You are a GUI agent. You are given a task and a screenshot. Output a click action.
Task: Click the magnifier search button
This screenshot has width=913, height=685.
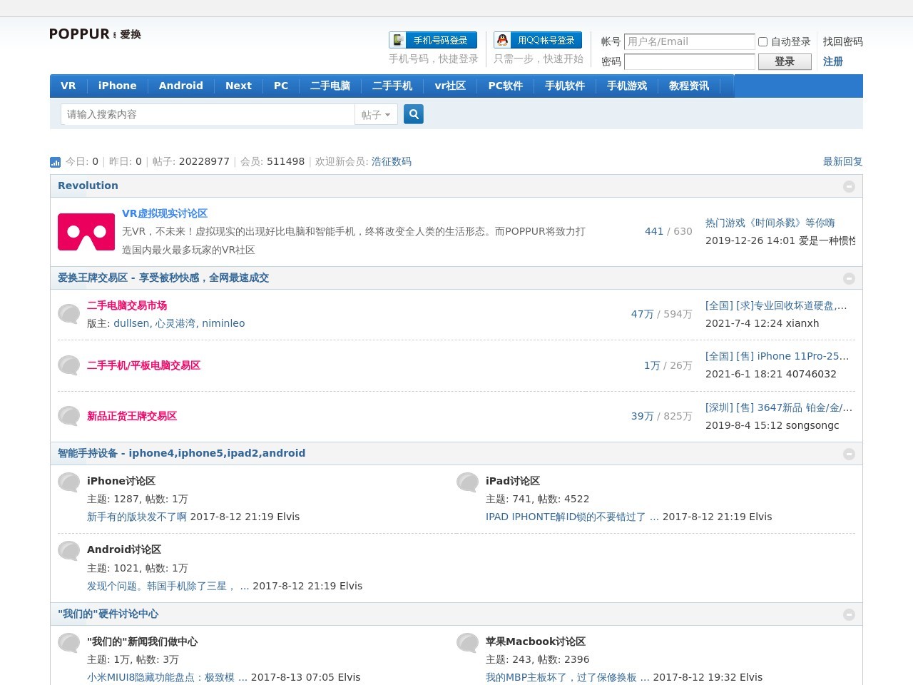point(414,114)
